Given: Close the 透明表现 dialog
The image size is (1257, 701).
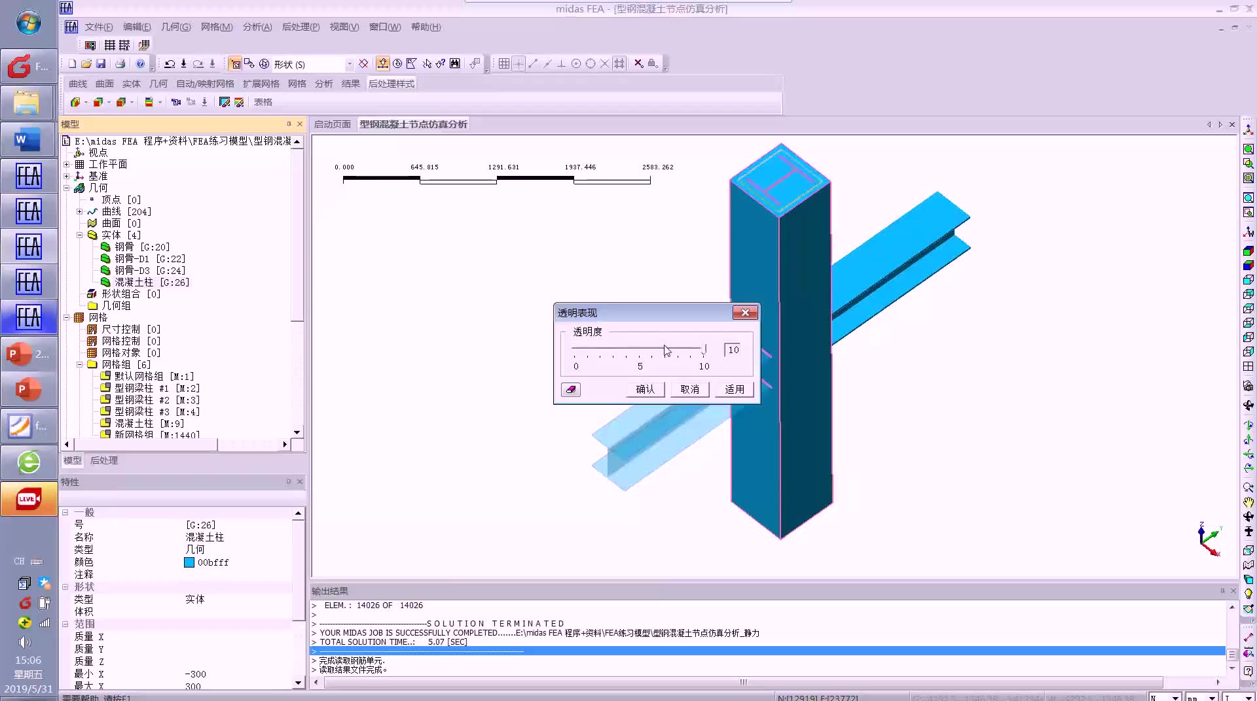Looking at the screenshot, I should (x=745, y=313).
